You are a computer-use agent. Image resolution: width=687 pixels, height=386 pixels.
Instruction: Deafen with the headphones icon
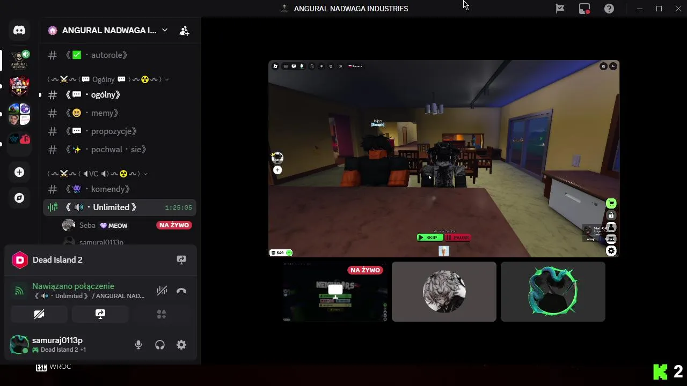(160, 345)
